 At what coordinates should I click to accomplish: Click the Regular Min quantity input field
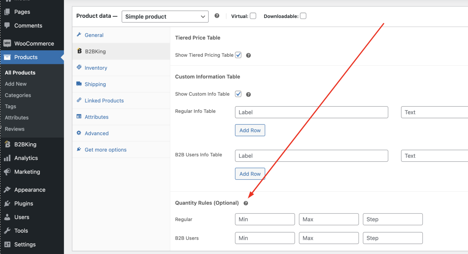click(x=264, y=219)
